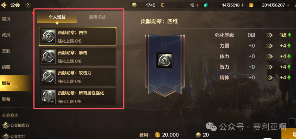
Task: Open the 成员 sidebar section
Action: point(6,35)
